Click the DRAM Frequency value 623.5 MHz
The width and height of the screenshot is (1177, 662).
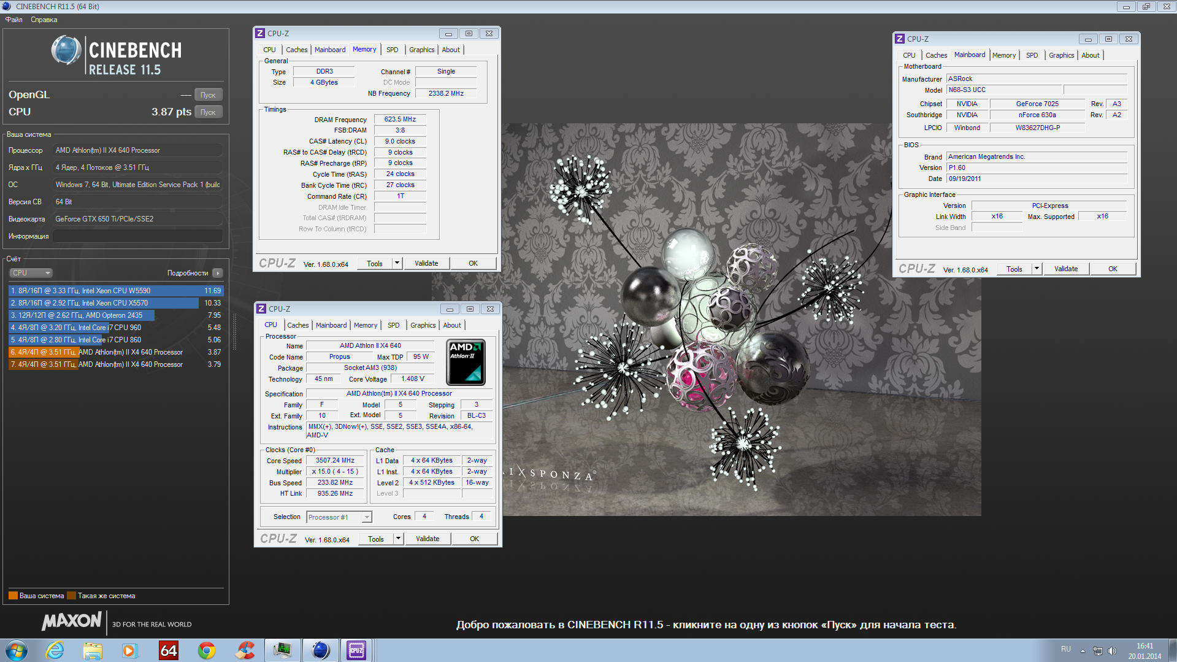click(x=400, y=119)
